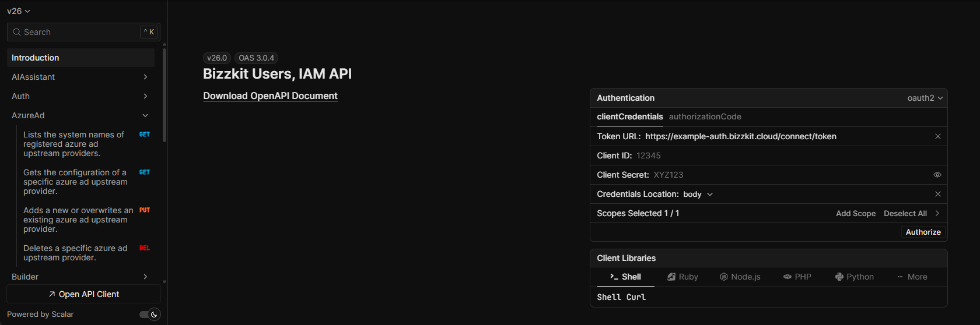The image size is (980, 325).
Task: Open 'Lists the system names' GET endpoint
Action: (86, 144)
